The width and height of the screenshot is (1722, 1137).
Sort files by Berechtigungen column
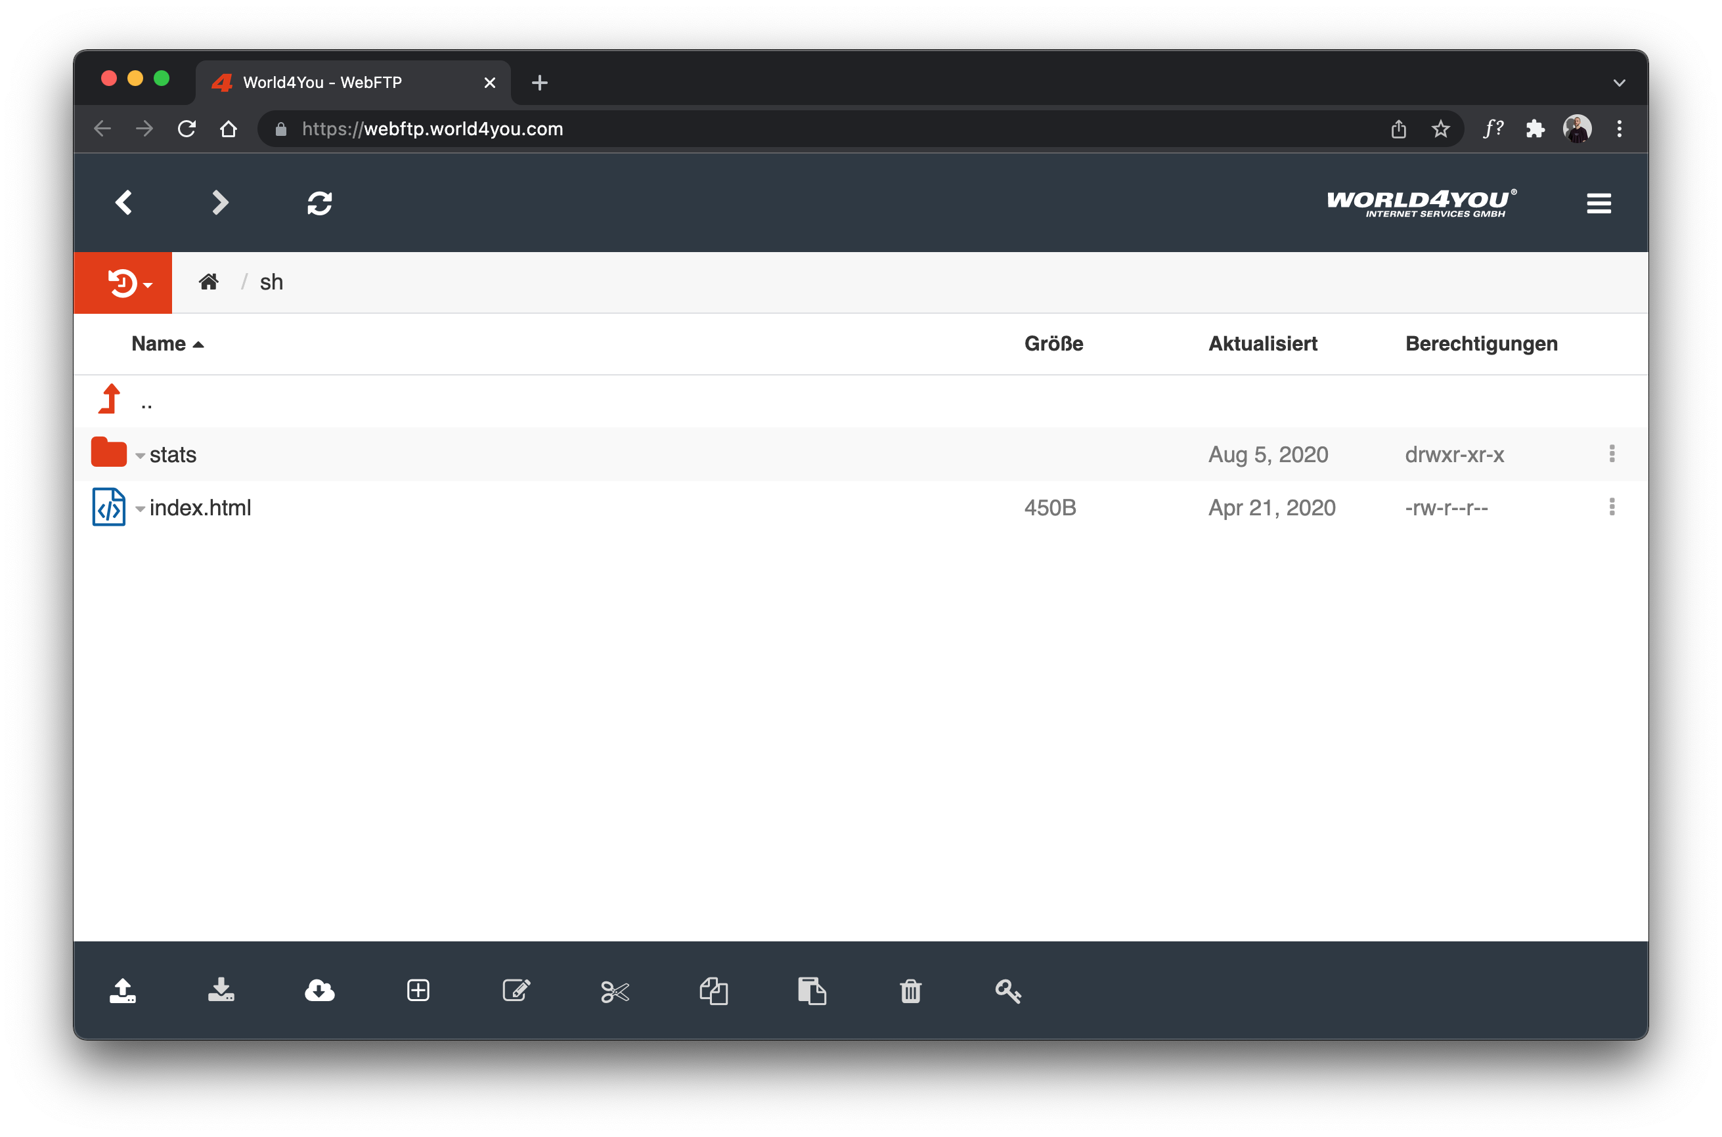click(x=1481, y=344)
